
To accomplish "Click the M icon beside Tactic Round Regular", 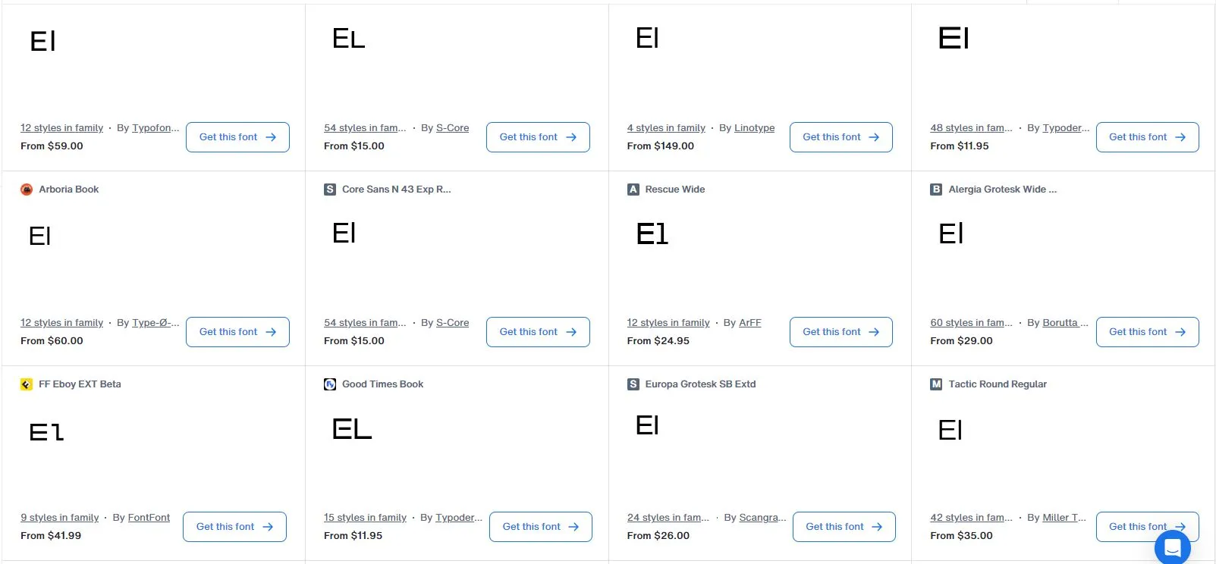I will [x=936, y=384].
